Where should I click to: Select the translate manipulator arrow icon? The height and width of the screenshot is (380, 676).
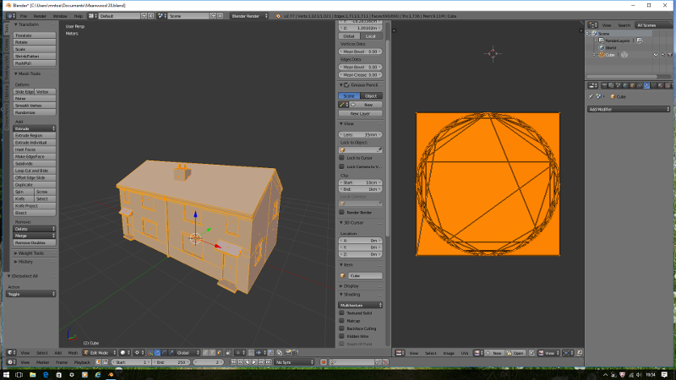coord(157,352)
